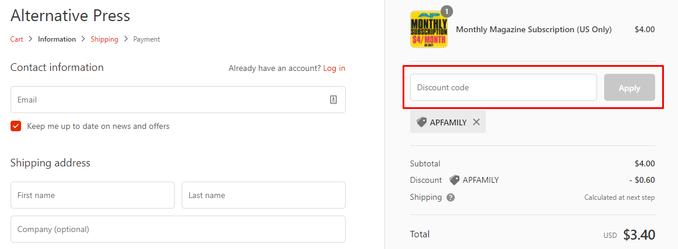This screenshot has height=249, width=678.
Task: Go to Cart breadcrumb
Action: [x=17, y=39]
